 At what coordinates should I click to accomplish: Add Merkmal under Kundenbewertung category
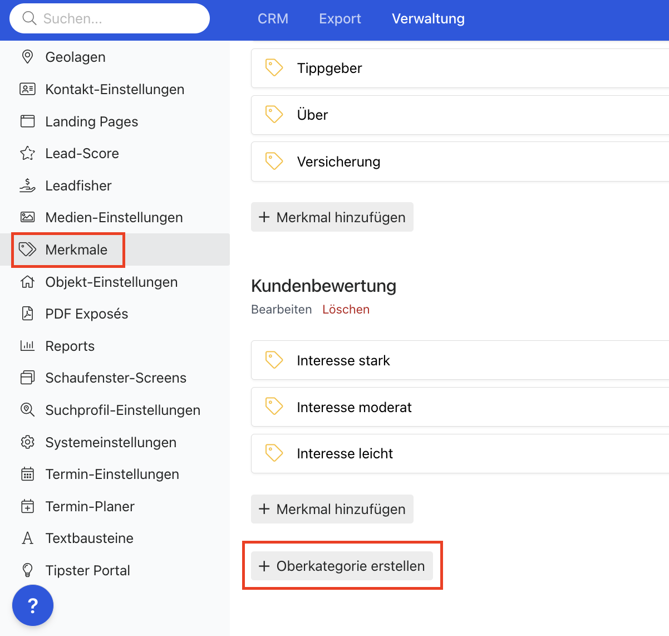coord(332,509)
